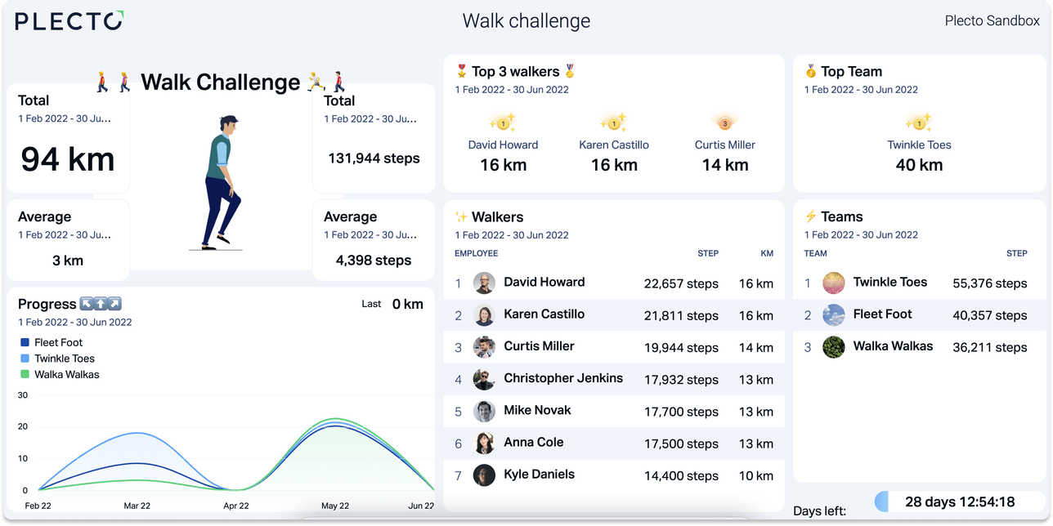Click Mike Novak's avatar photo
The height and width of the screenshot is (526, 1053).
tap(484, 411)
